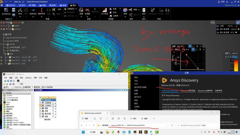Switch to the 设计 ribbon tab
This screenshot has width=240, height=135.
point(11,5)
